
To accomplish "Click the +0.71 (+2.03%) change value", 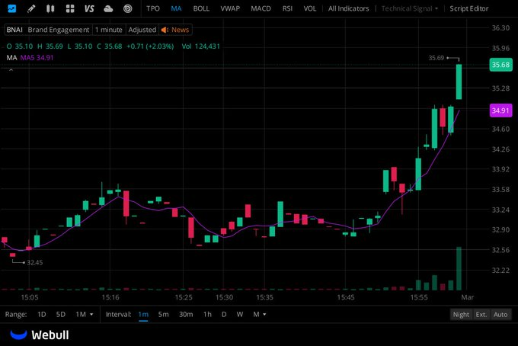I will 150,46.
